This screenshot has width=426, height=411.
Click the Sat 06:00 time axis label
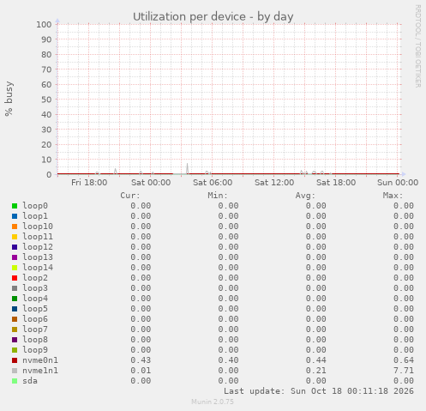[x=213, y=183]
